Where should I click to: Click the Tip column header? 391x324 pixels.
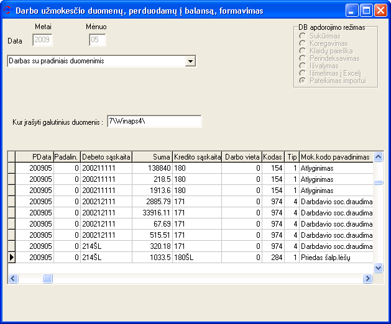point(292,157)
